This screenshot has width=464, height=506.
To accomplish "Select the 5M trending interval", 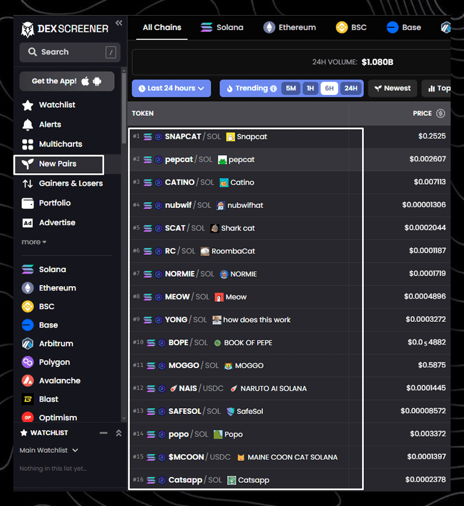I will 291,89.
